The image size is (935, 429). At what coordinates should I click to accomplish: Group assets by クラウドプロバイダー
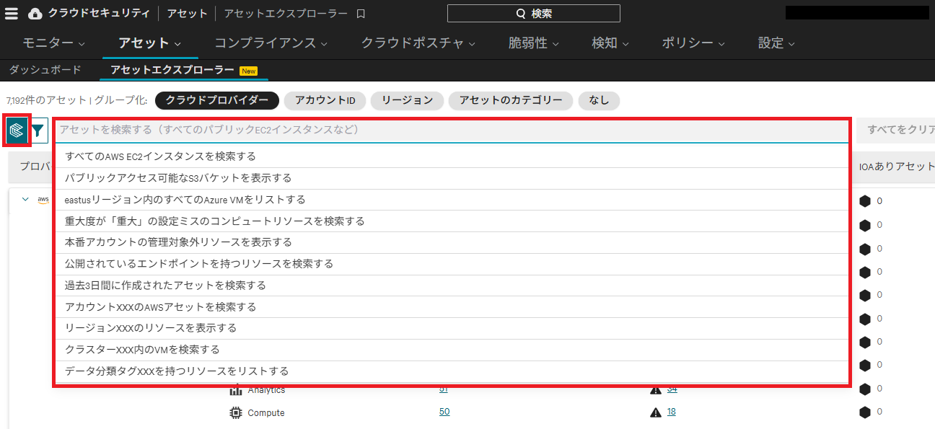217,100
